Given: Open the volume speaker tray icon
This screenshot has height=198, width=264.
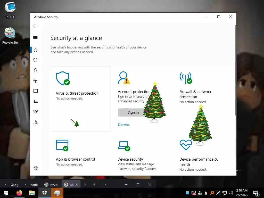Looking at the screenshot, I should coord(231,193).
